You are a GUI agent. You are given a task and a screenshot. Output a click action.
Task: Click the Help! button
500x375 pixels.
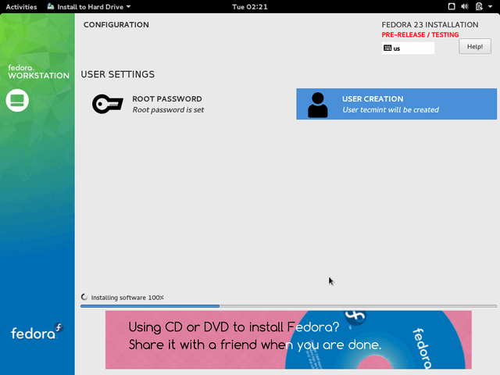pos(475,47)
